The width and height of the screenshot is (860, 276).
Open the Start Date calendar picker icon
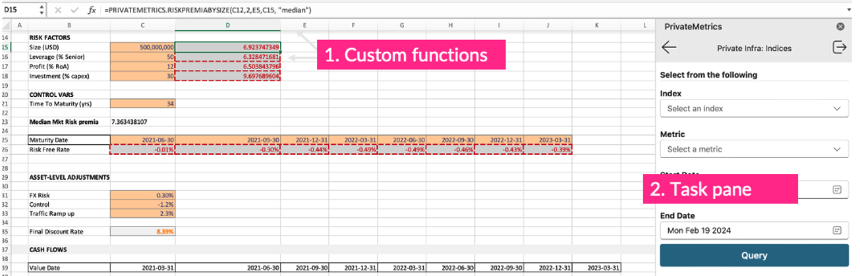(836, 190)
